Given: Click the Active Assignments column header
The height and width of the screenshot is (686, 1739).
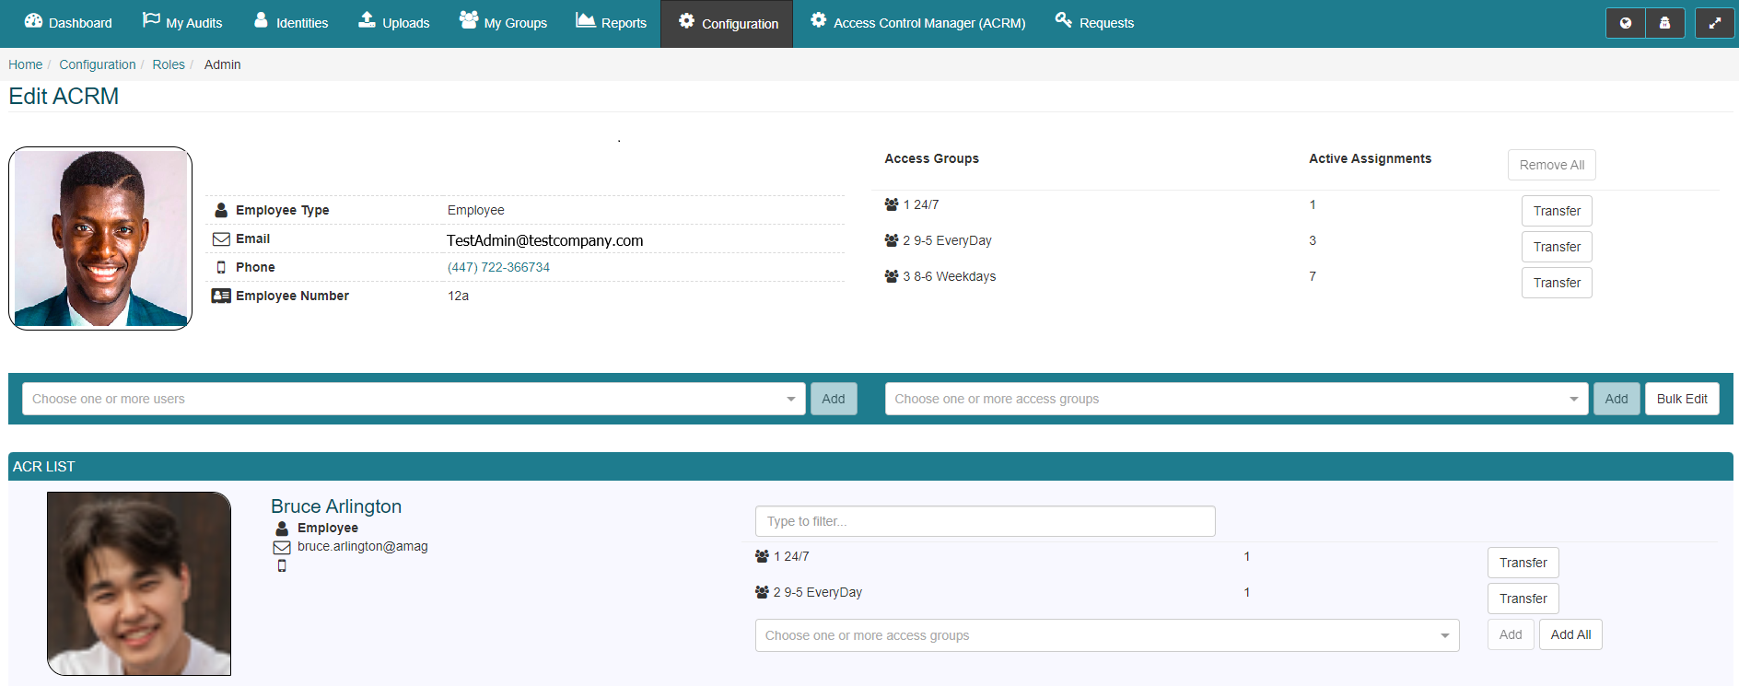Looking at the screenshot, I should pos(1370,158).
